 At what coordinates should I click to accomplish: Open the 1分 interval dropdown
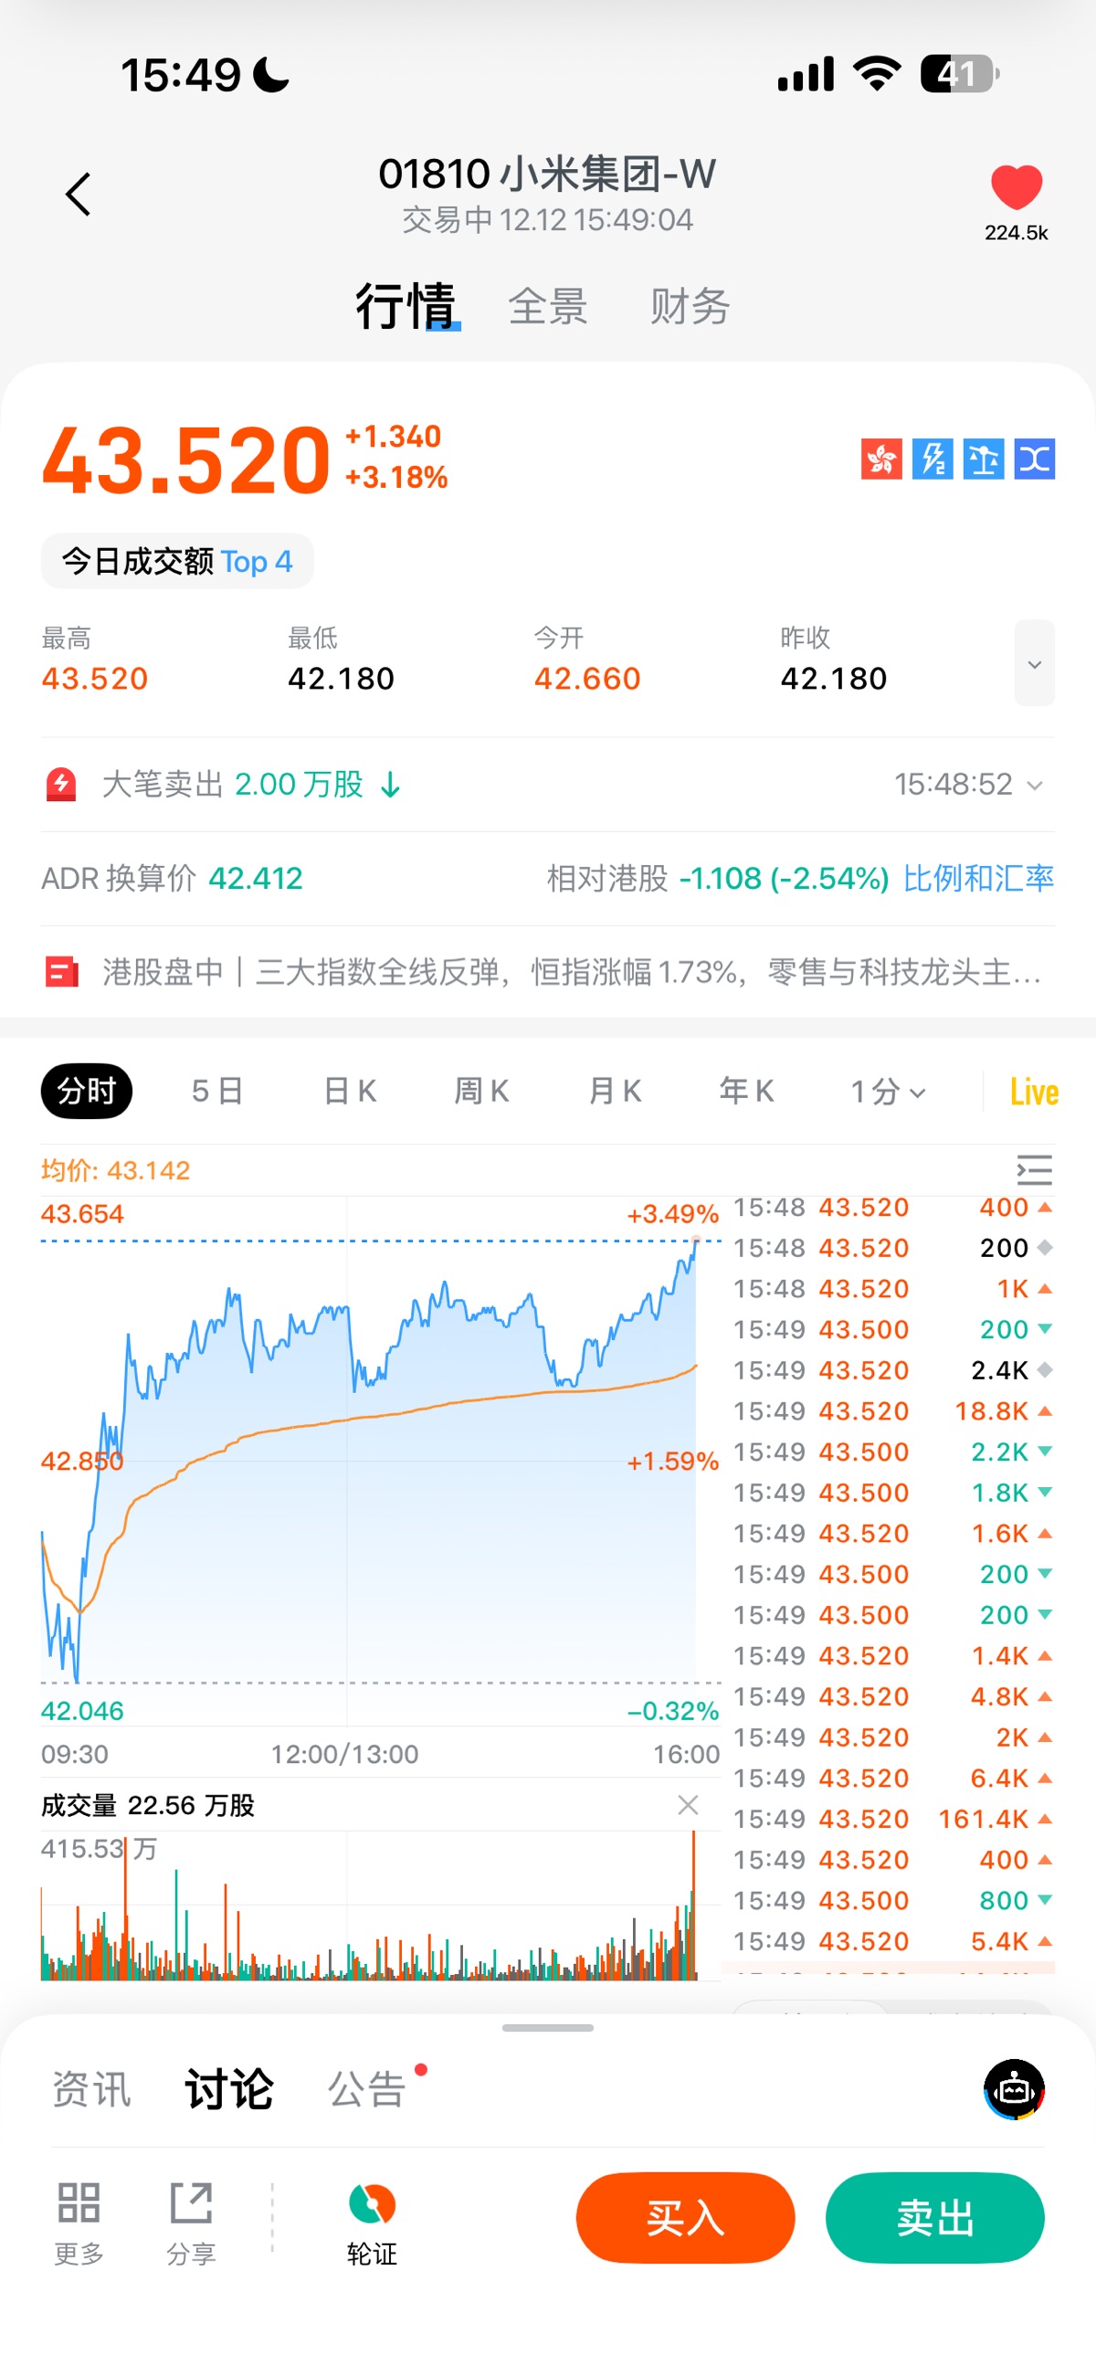click(x=888, y=1092)
